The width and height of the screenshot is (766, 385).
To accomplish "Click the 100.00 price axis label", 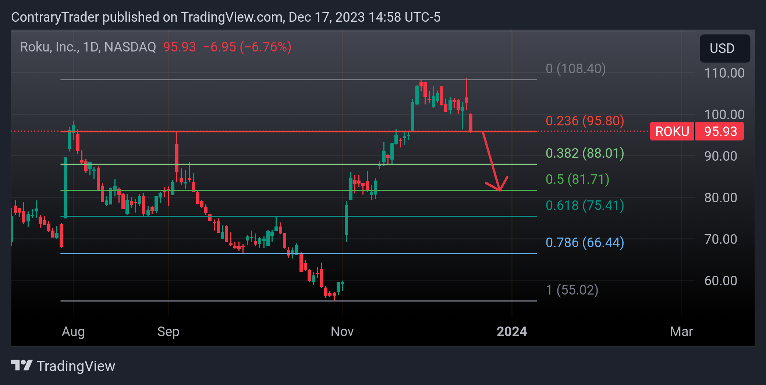I will pos(724,114).
